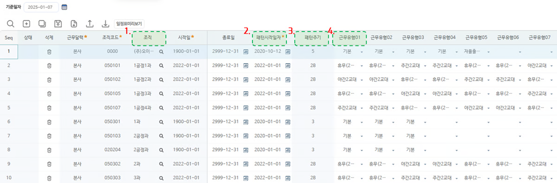This screenshot has width=557, height=183.
Task: Click the trash icon for row 050105
Action: [x=49, y=94]
